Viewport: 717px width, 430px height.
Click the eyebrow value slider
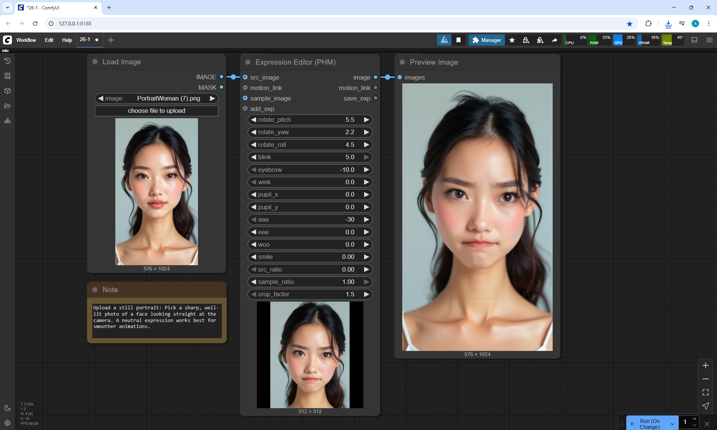click(310, 170)
